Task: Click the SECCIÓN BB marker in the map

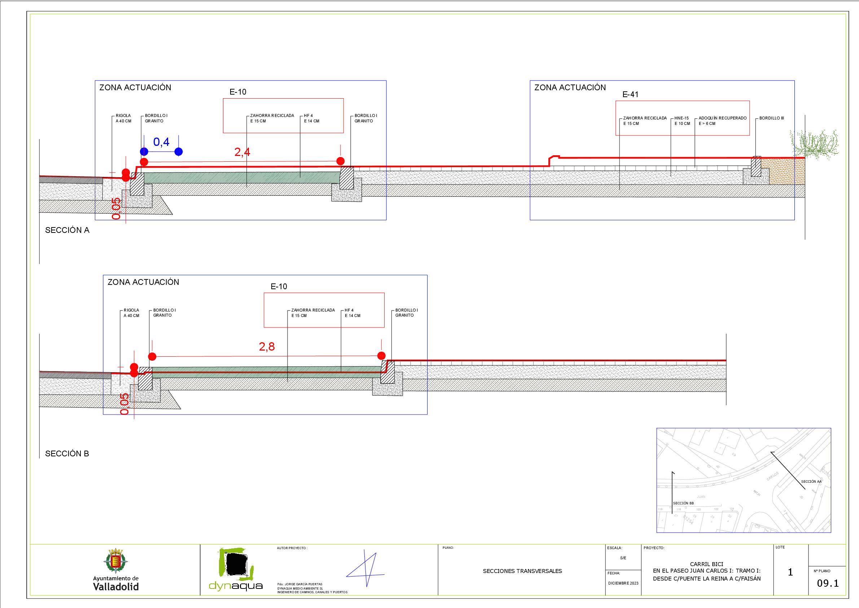Action: [683, 503]
